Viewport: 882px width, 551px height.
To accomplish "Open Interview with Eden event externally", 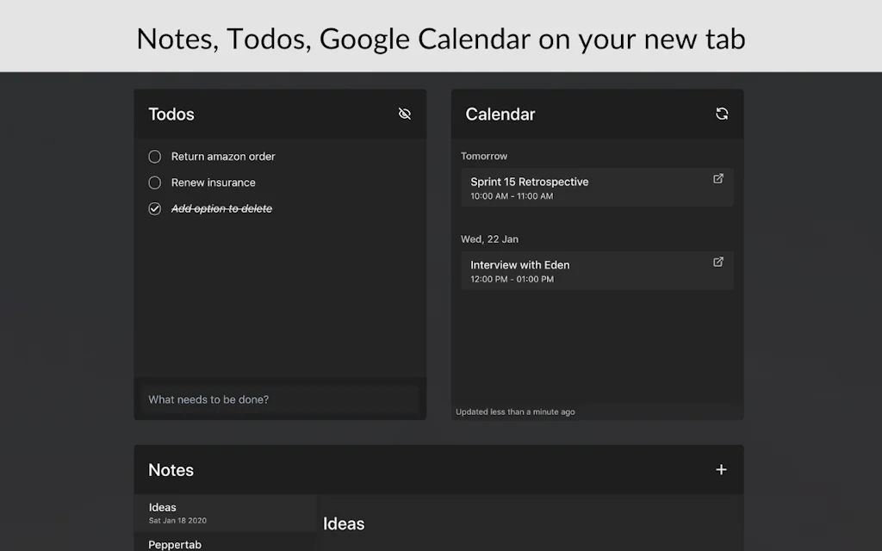I will (717, 261).
